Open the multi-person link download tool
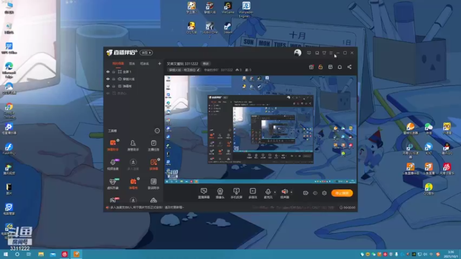461x259 pixels. click(x=133, y=164)
